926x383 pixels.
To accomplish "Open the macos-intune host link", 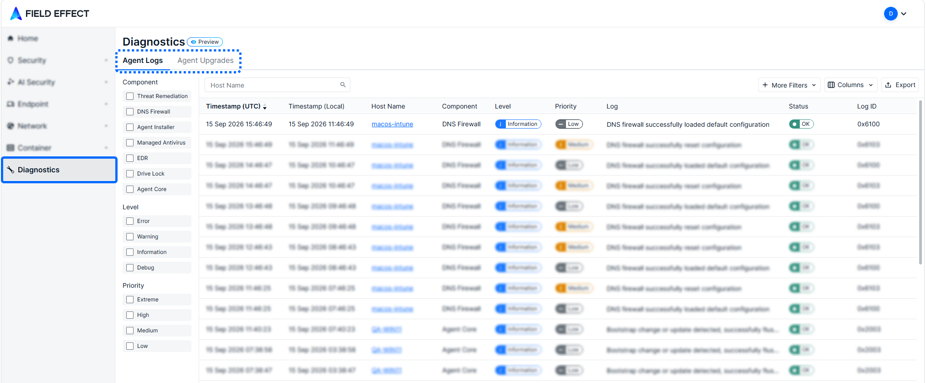I will coord(392,124).
